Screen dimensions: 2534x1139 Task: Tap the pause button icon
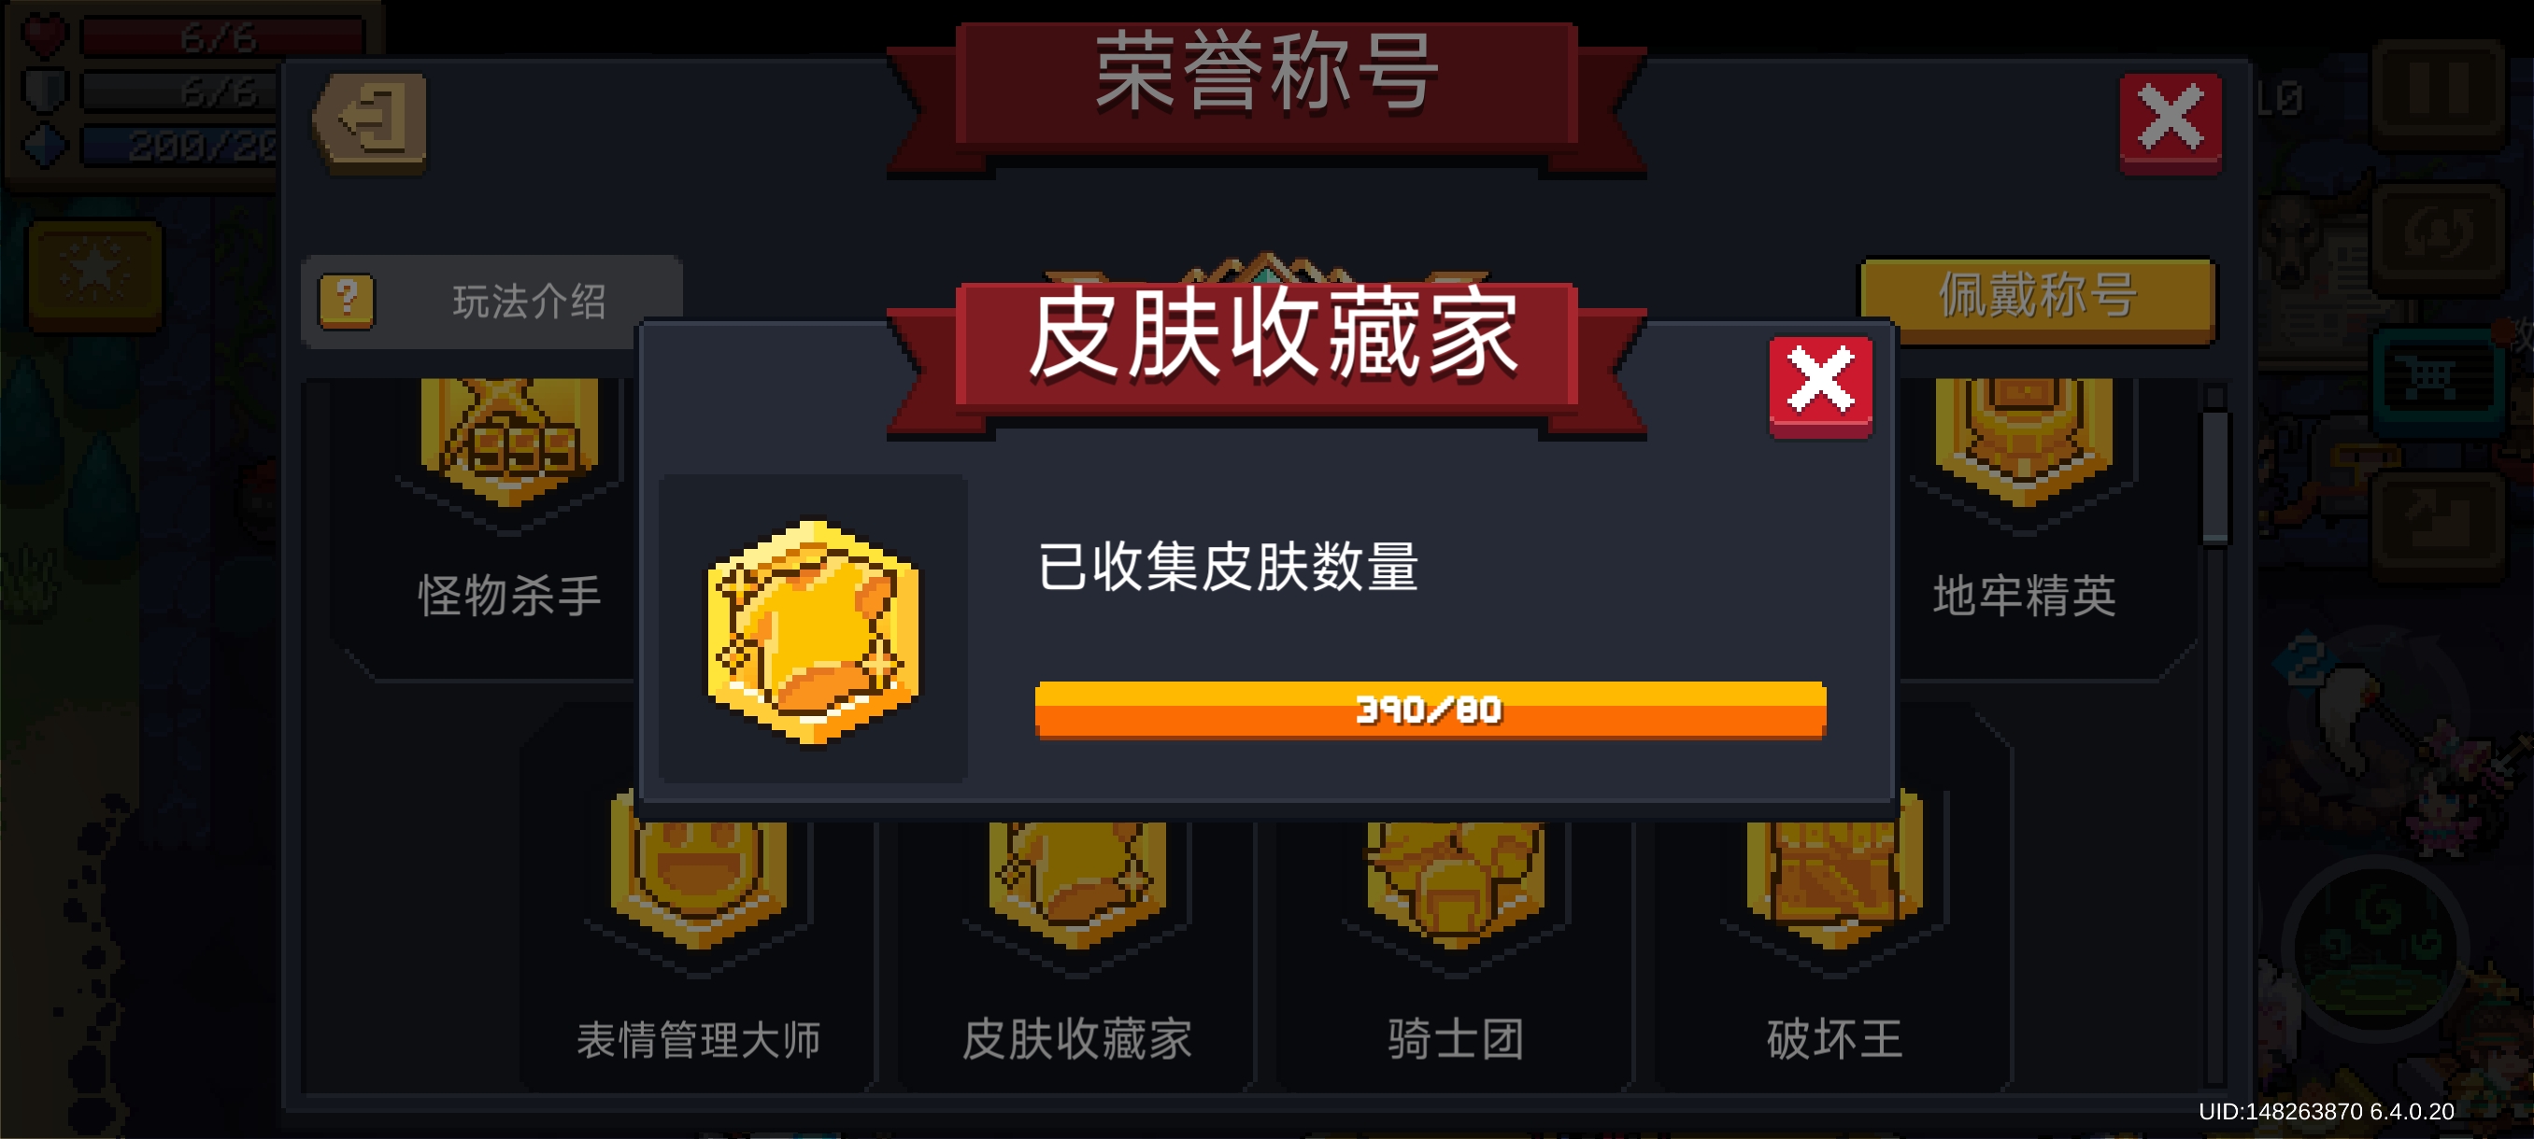[2437, 91]
